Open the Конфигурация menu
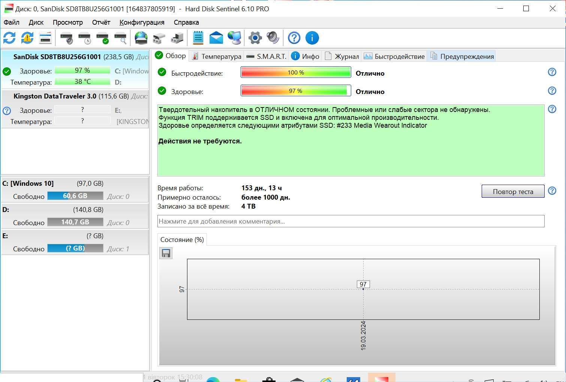 tap(142, 22)
